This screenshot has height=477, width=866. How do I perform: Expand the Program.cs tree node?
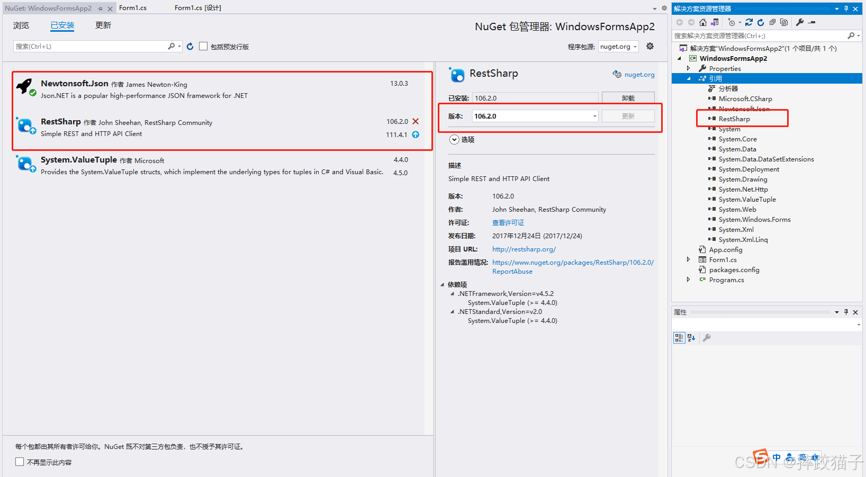(x=688, y=280)
